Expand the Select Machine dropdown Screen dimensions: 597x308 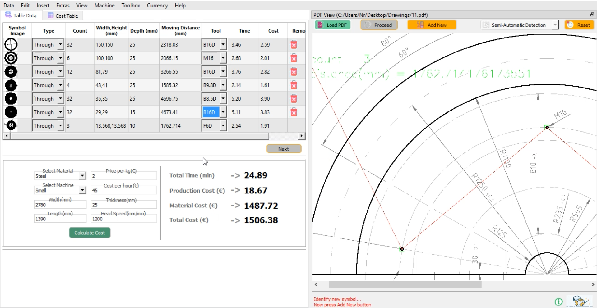coord(82,190)
